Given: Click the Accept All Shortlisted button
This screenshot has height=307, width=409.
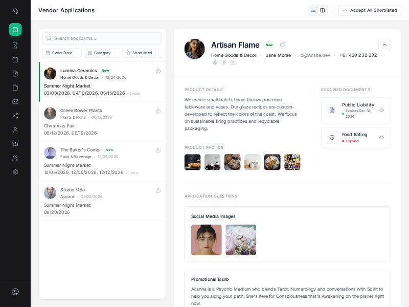Looking at the screenshot, I should [370, 10].
